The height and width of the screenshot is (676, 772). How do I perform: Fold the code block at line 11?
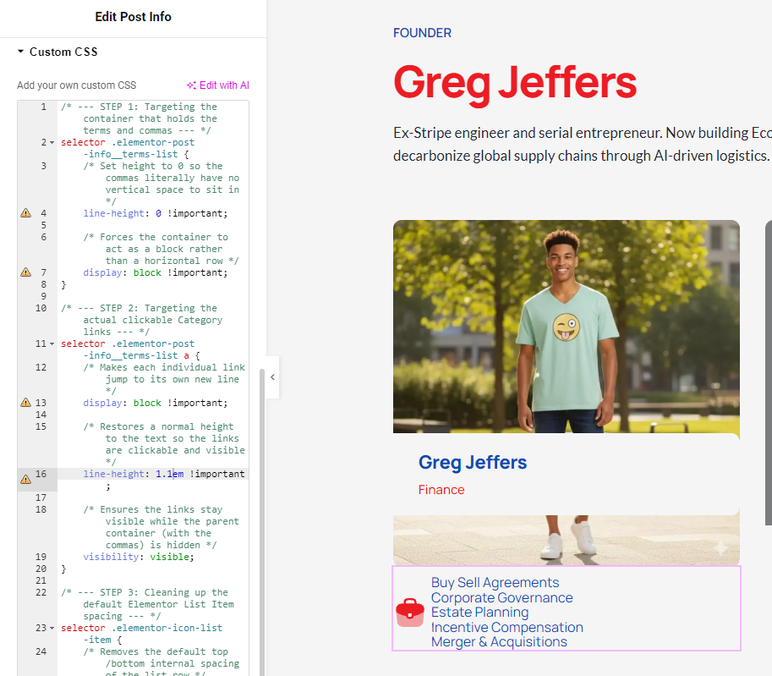pos(52,343)
